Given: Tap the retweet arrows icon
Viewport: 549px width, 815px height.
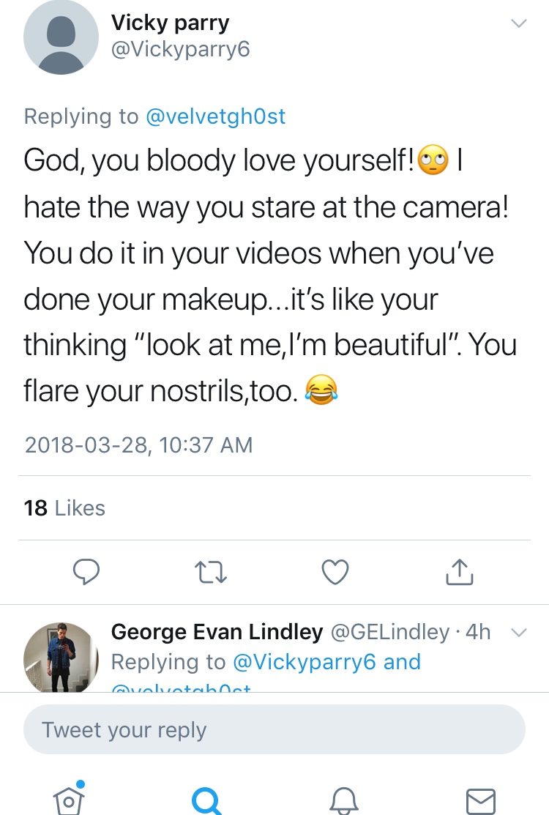Looking at the screenshot, I should coord(211,572).
